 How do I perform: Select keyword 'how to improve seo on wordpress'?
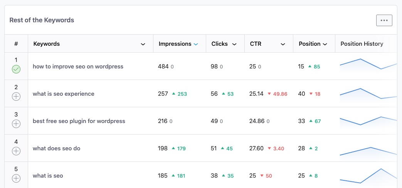coord(78,67)
